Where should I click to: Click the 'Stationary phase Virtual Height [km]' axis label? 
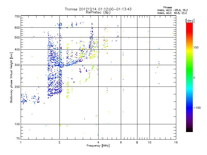11,78
